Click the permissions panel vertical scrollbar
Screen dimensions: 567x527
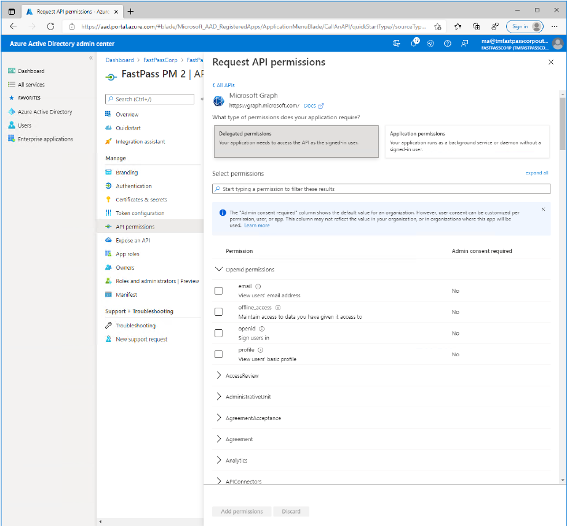[561, 123]
